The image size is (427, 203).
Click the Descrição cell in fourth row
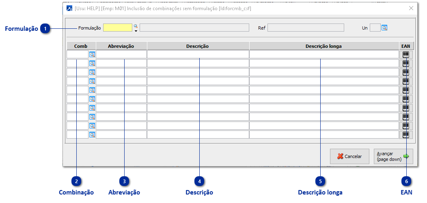198,81
